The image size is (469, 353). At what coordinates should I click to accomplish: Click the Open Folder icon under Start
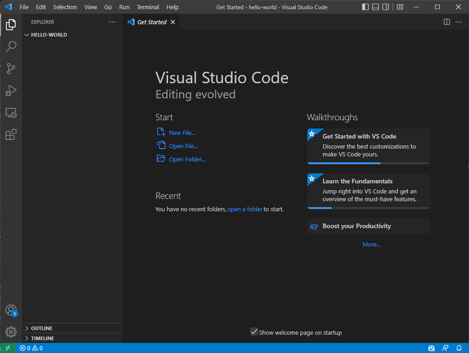point(161,158)
